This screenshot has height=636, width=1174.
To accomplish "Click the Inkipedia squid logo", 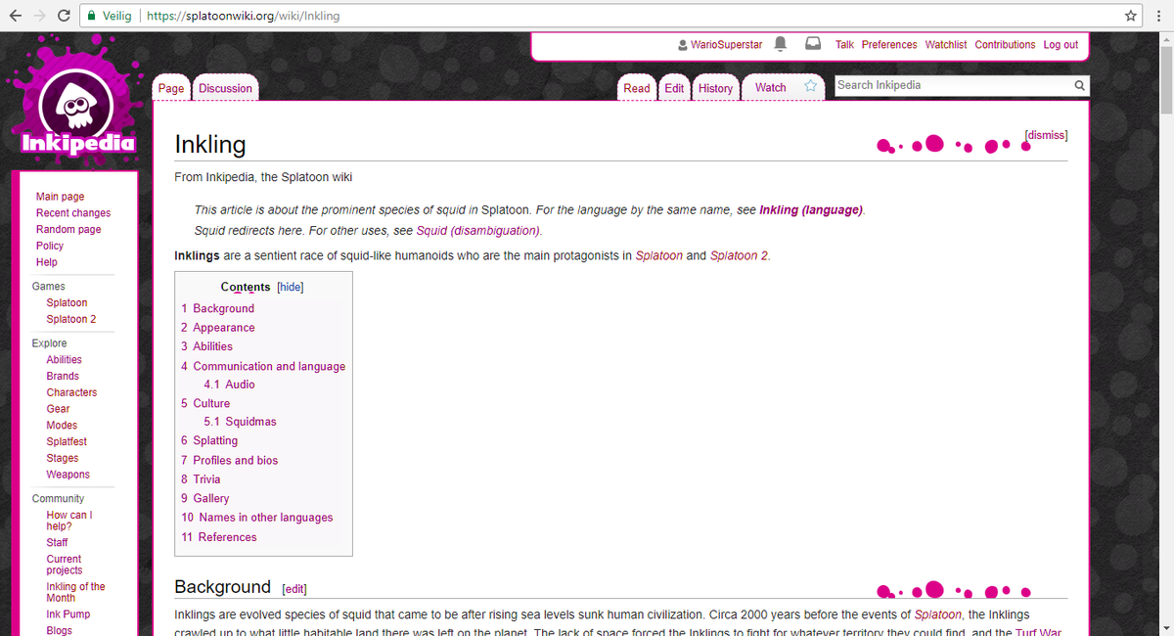I will coord(73,98).
